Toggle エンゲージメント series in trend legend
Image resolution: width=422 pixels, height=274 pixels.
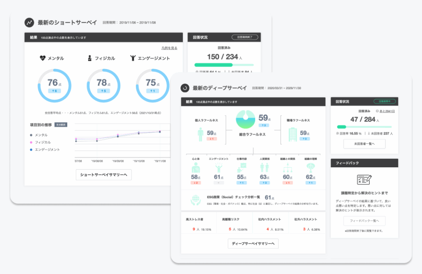coord(47,150)
